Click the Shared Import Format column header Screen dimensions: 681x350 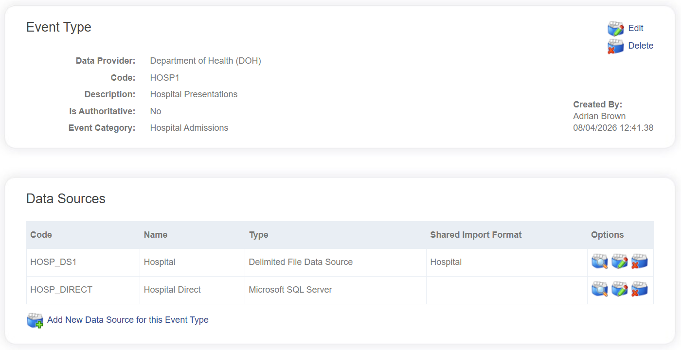pos(476,235)
